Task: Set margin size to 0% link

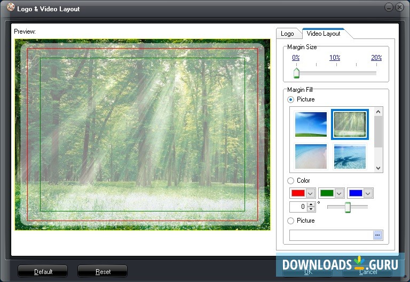Action: pos(296,58)
